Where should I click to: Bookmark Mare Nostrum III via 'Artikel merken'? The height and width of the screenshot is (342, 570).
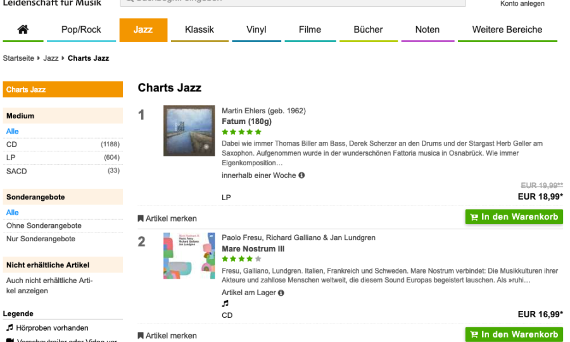(167, 336)
